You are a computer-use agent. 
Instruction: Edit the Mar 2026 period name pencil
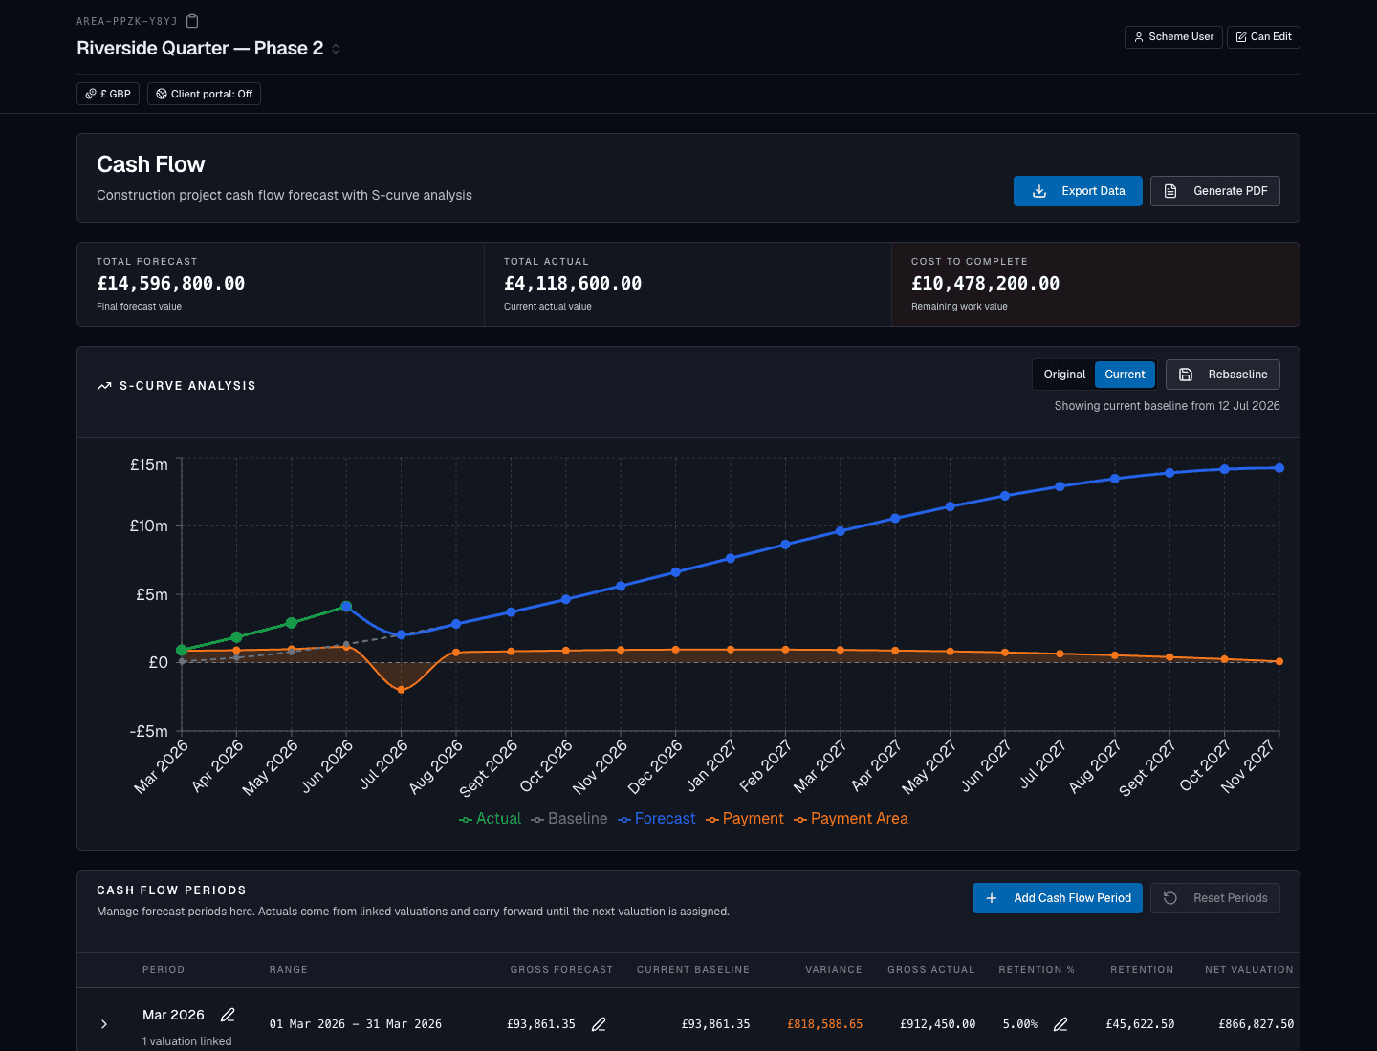point(228,1015)
